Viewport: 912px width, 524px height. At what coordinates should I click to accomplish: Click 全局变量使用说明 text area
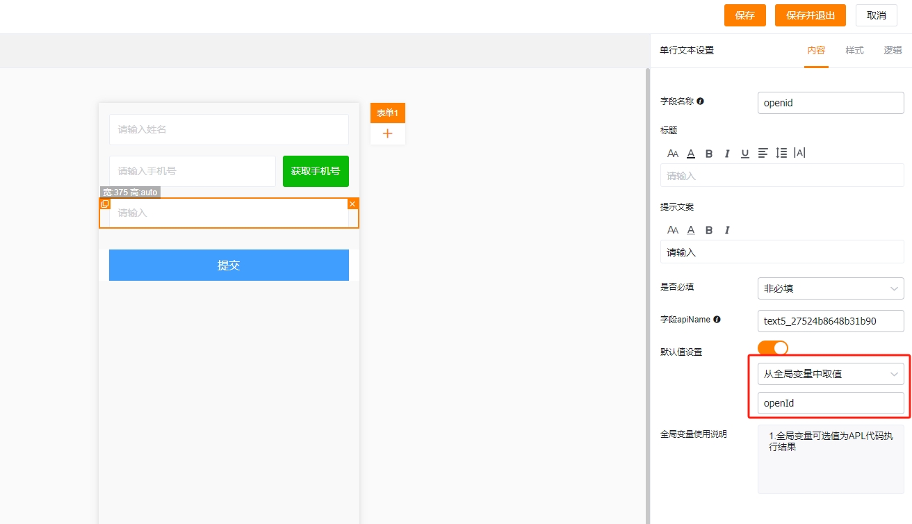click(x=831, y=459)
